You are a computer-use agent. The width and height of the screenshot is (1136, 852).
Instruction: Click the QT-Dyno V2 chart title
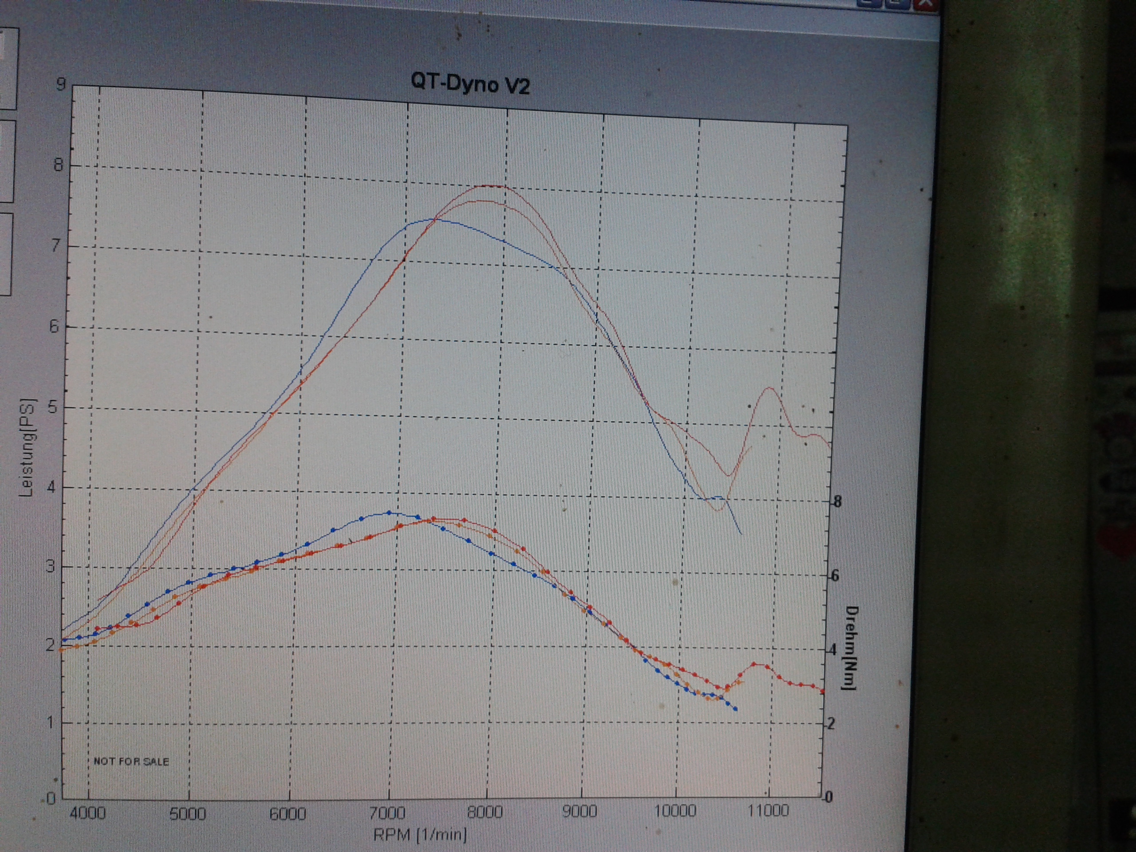470,84
